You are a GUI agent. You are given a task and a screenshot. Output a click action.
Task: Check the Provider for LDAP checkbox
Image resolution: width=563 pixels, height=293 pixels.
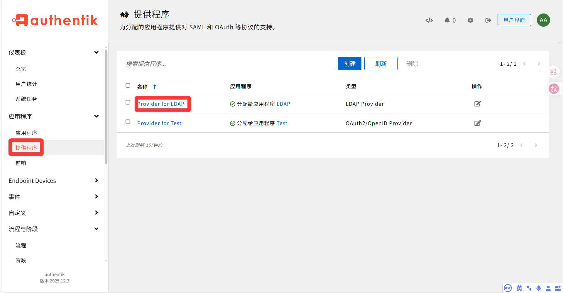tap(128, 102)
